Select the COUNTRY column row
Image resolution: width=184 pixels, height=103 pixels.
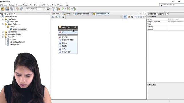point(68,52)
